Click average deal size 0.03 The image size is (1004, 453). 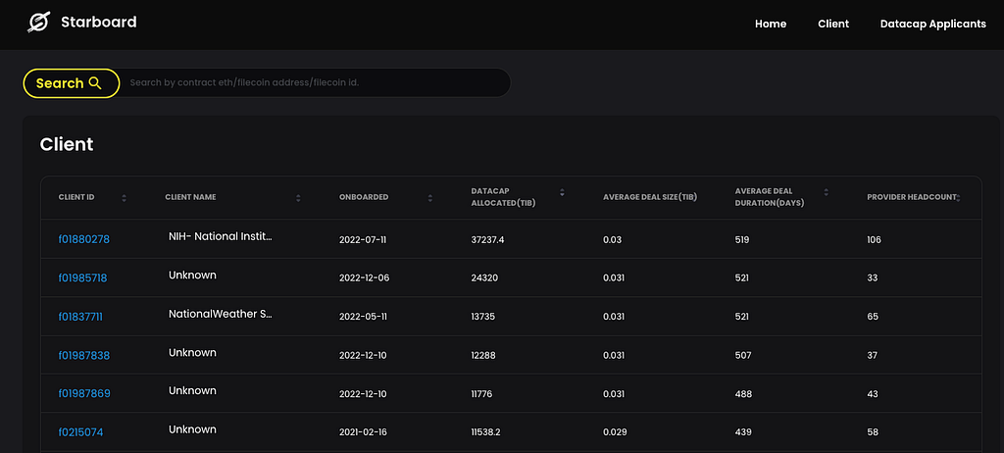click(x=612, y=240)
